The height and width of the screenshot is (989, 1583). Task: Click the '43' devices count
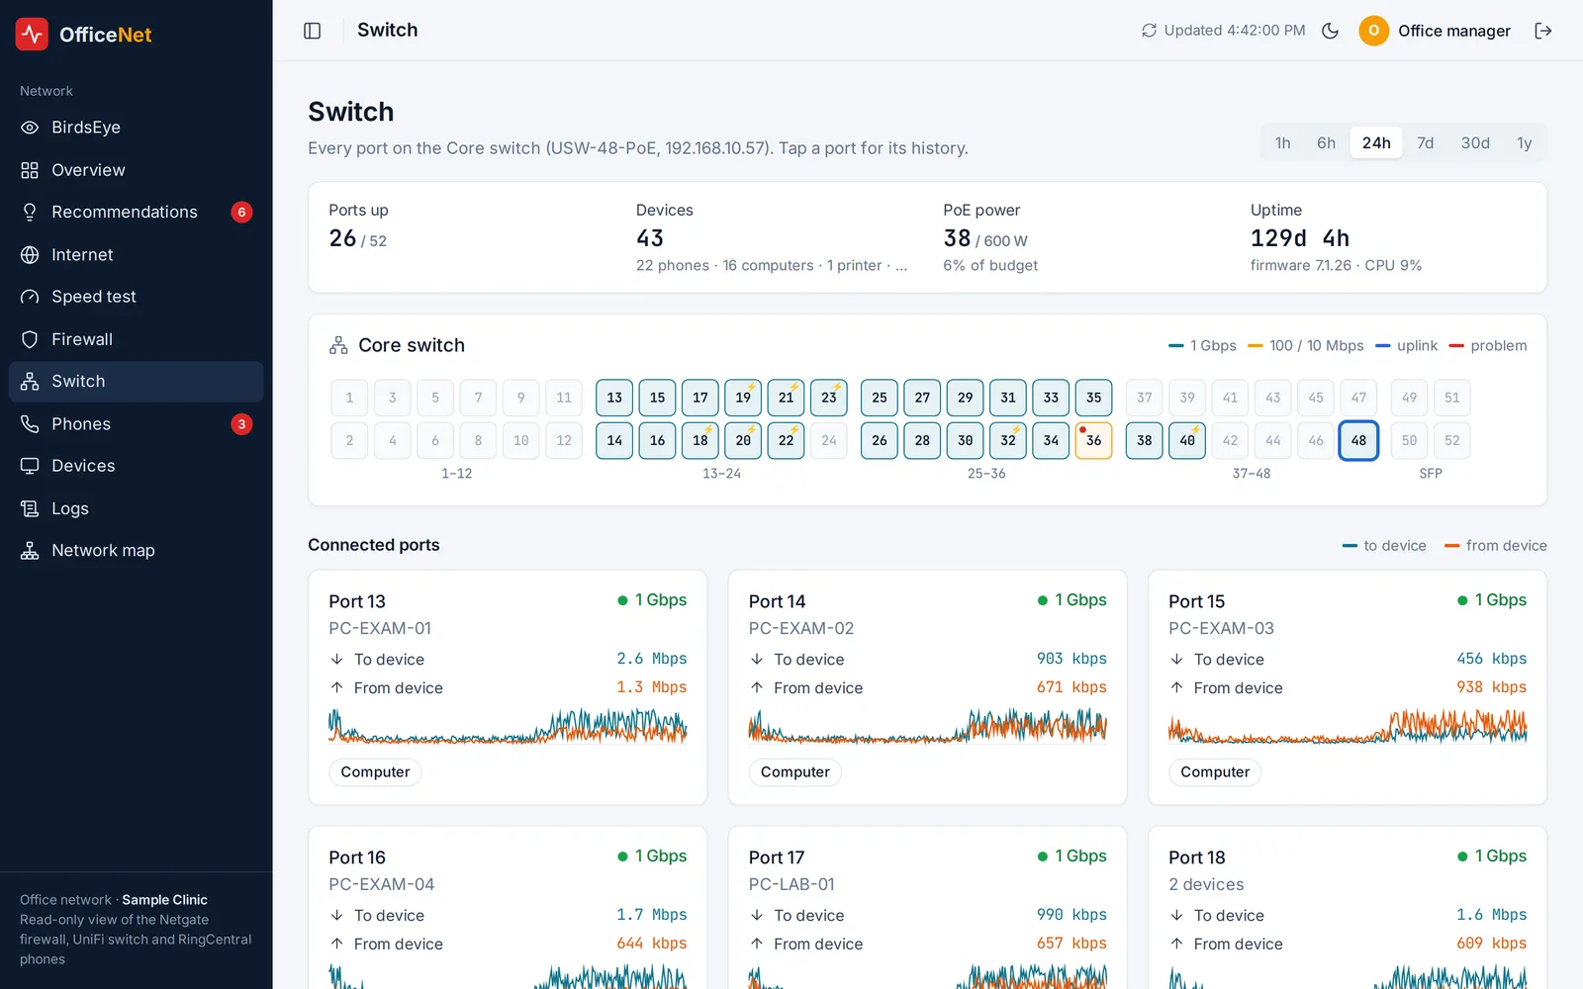(x=650, y=238)
